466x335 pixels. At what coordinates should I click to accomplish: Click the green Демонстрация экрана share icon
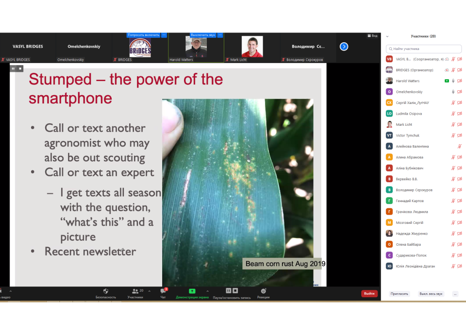[192, 291]
